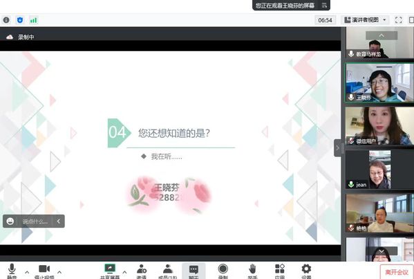Collapse the participant video sidebar
Image resolution: width=414 pixels, height=279 pixels.
coord(337,148)
